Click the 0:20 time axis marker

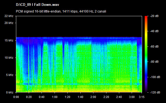tap(29, 97)
